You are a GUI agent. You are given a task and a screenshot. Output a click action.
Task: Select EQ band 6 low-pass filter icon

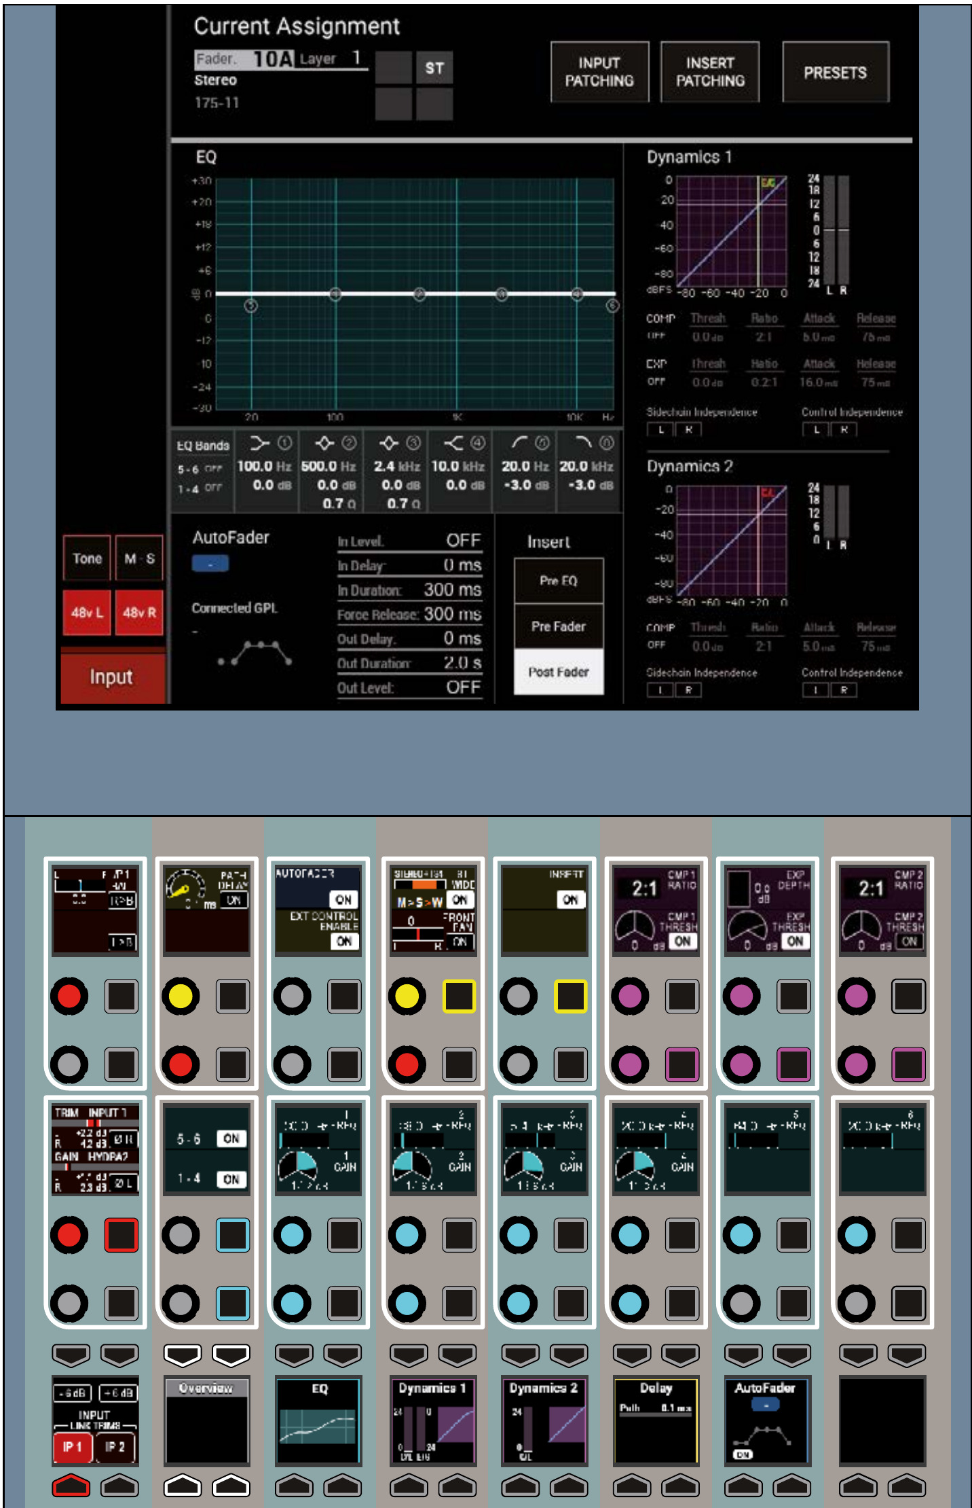[584, 444]
